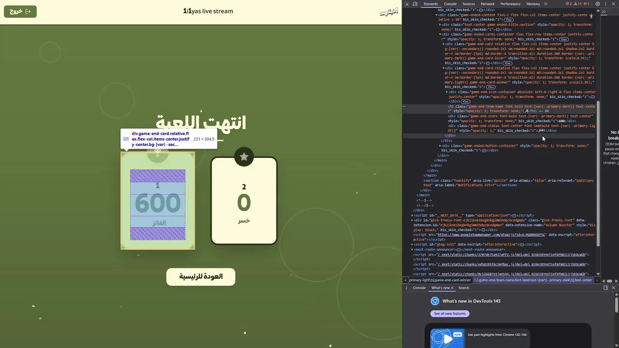Screen dimensions: 619x348
Task: Collapse the game-ended-content div node
Action: (x=437, y=15)
